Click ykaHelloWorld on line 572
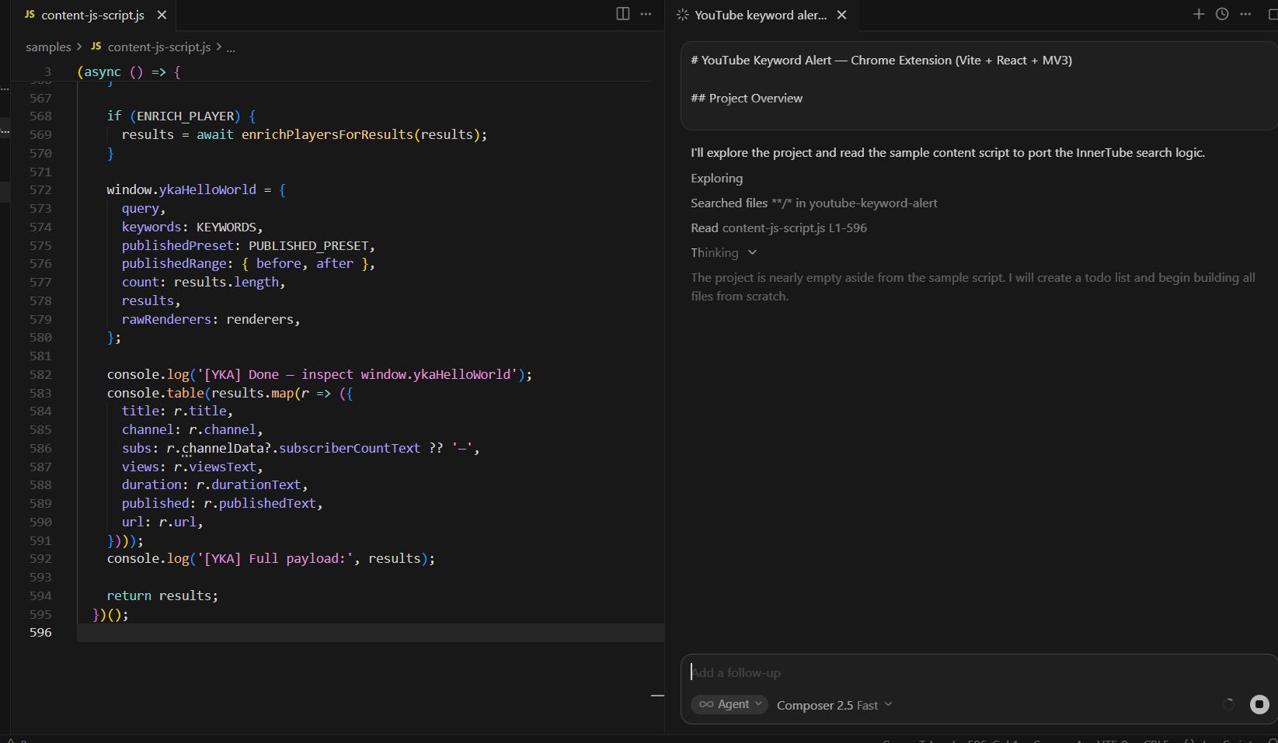This screenshot has height=743, width=1278. (207, 189)
